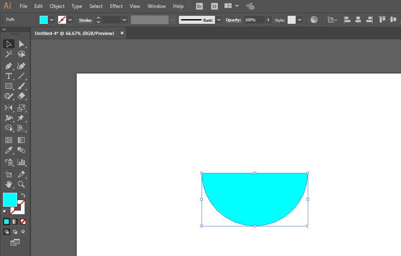The width and height of the screenshot is (401, 256).
Task: Pick the Eraser tool
Action: (21, 96)
